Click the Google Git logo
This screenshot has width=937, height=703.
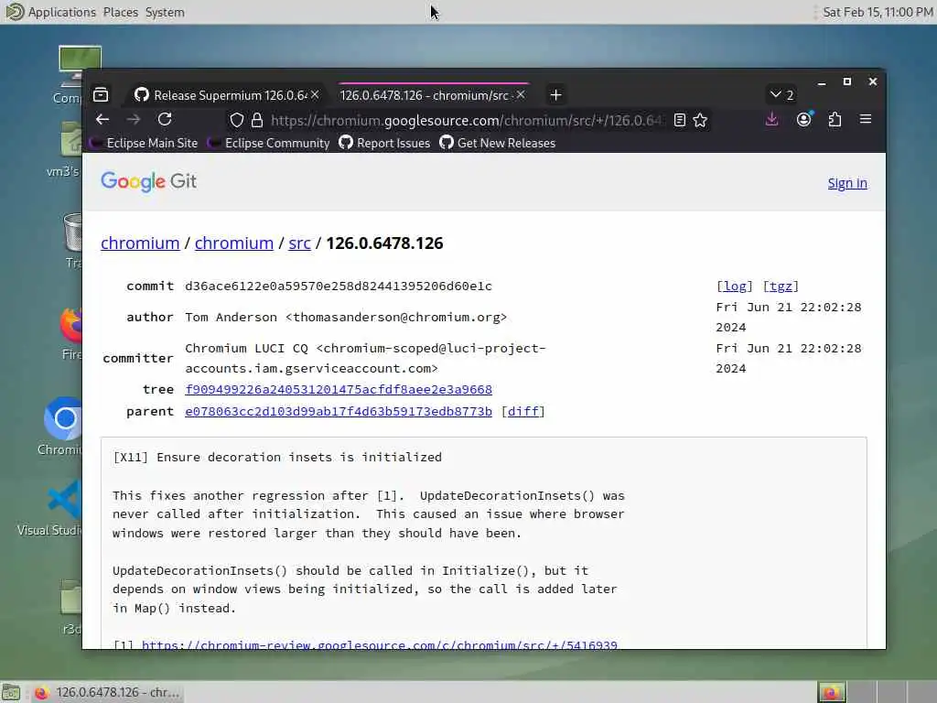(148, 181)
